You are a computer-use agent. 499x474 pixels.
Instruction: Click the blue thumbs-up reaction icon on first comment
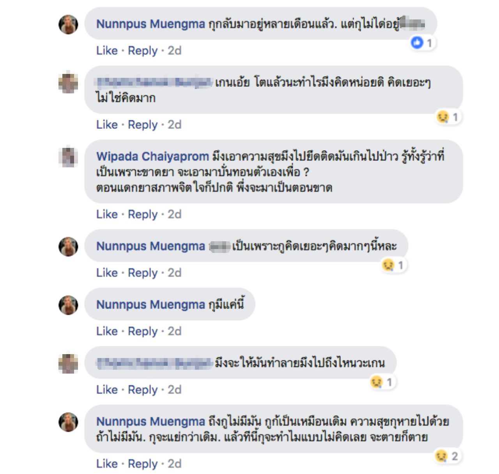[x=417, y=43]
